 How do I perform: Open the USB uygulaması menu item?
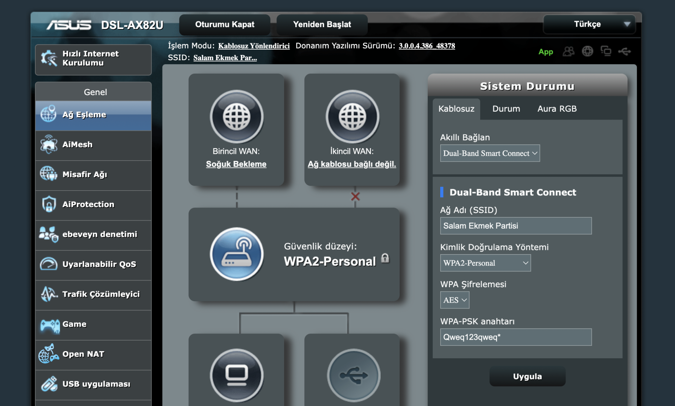pos(93,384)
